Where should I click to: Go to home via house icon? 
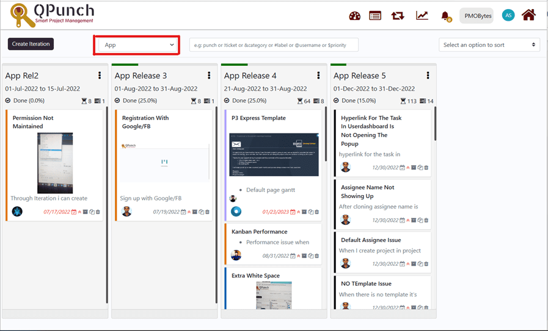pos(529,15)
